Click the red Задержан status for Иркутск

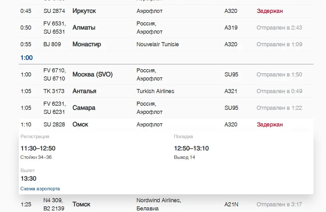tap(270, 11)
